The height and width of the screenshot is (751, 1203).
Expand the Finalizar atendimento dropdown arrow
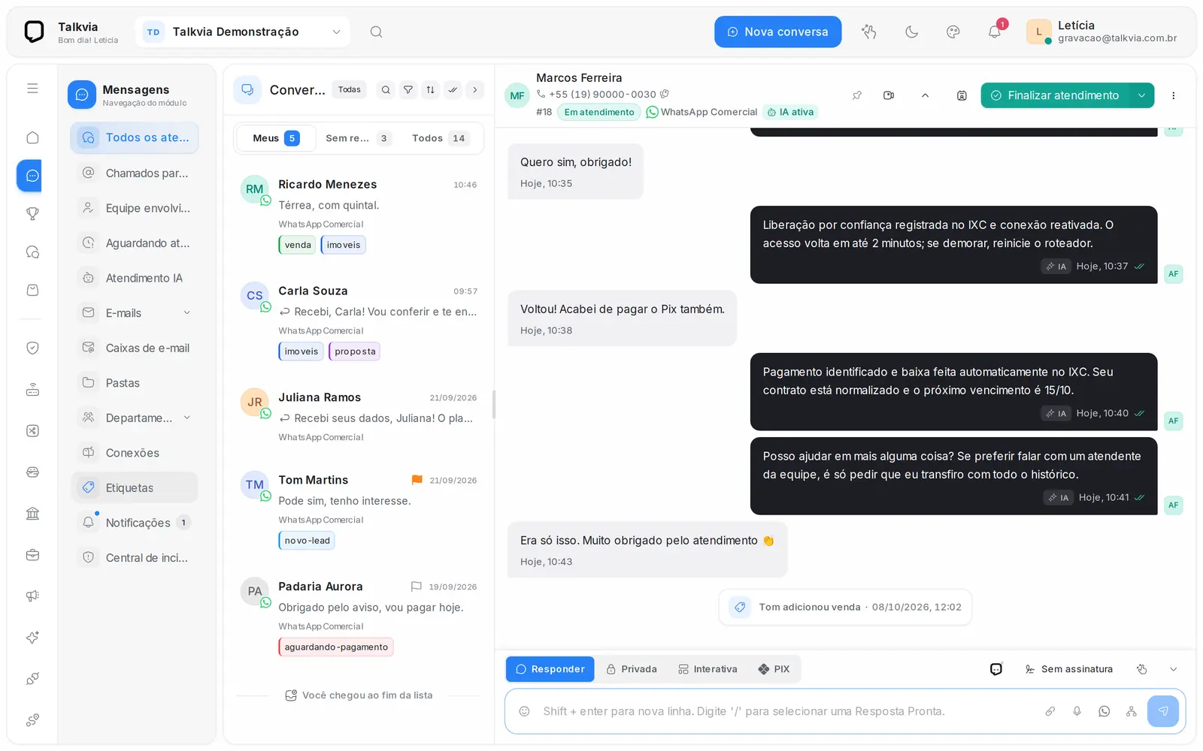1141,95
